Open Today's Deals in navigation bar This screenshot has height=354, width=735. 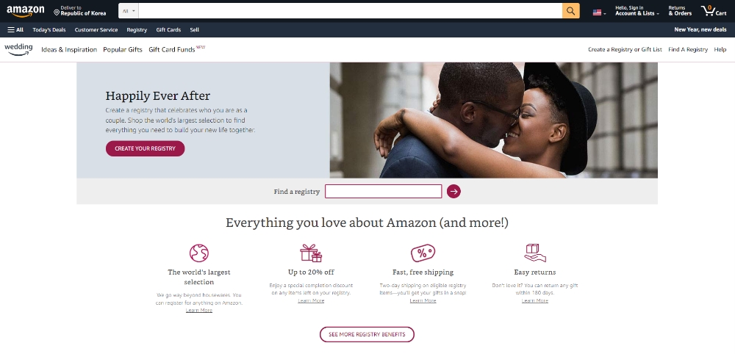tap(49, 29)
